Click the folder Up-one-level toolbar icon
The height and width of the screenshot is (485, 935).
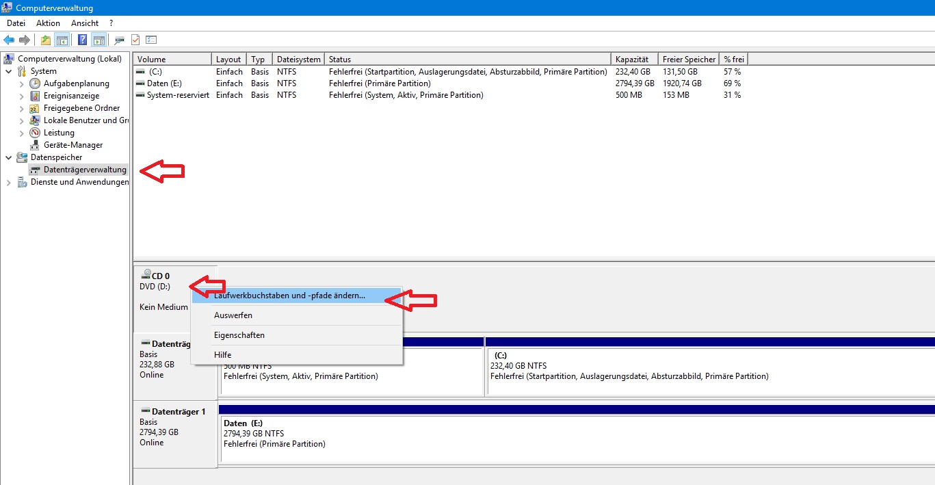pos(46,40)
